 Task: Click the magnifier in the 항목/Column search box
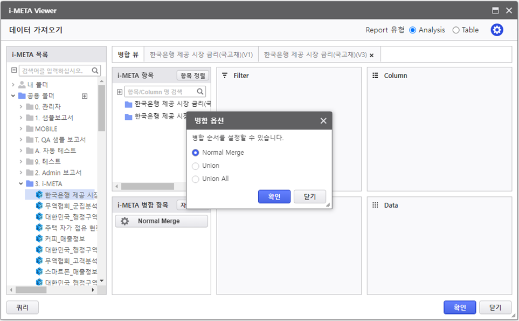pyautogui.click(x=200, y=92)
